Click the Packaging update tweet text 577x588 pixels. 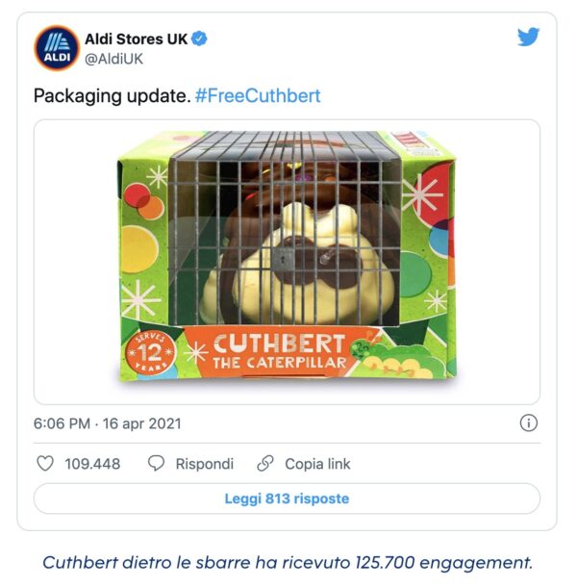112,96
